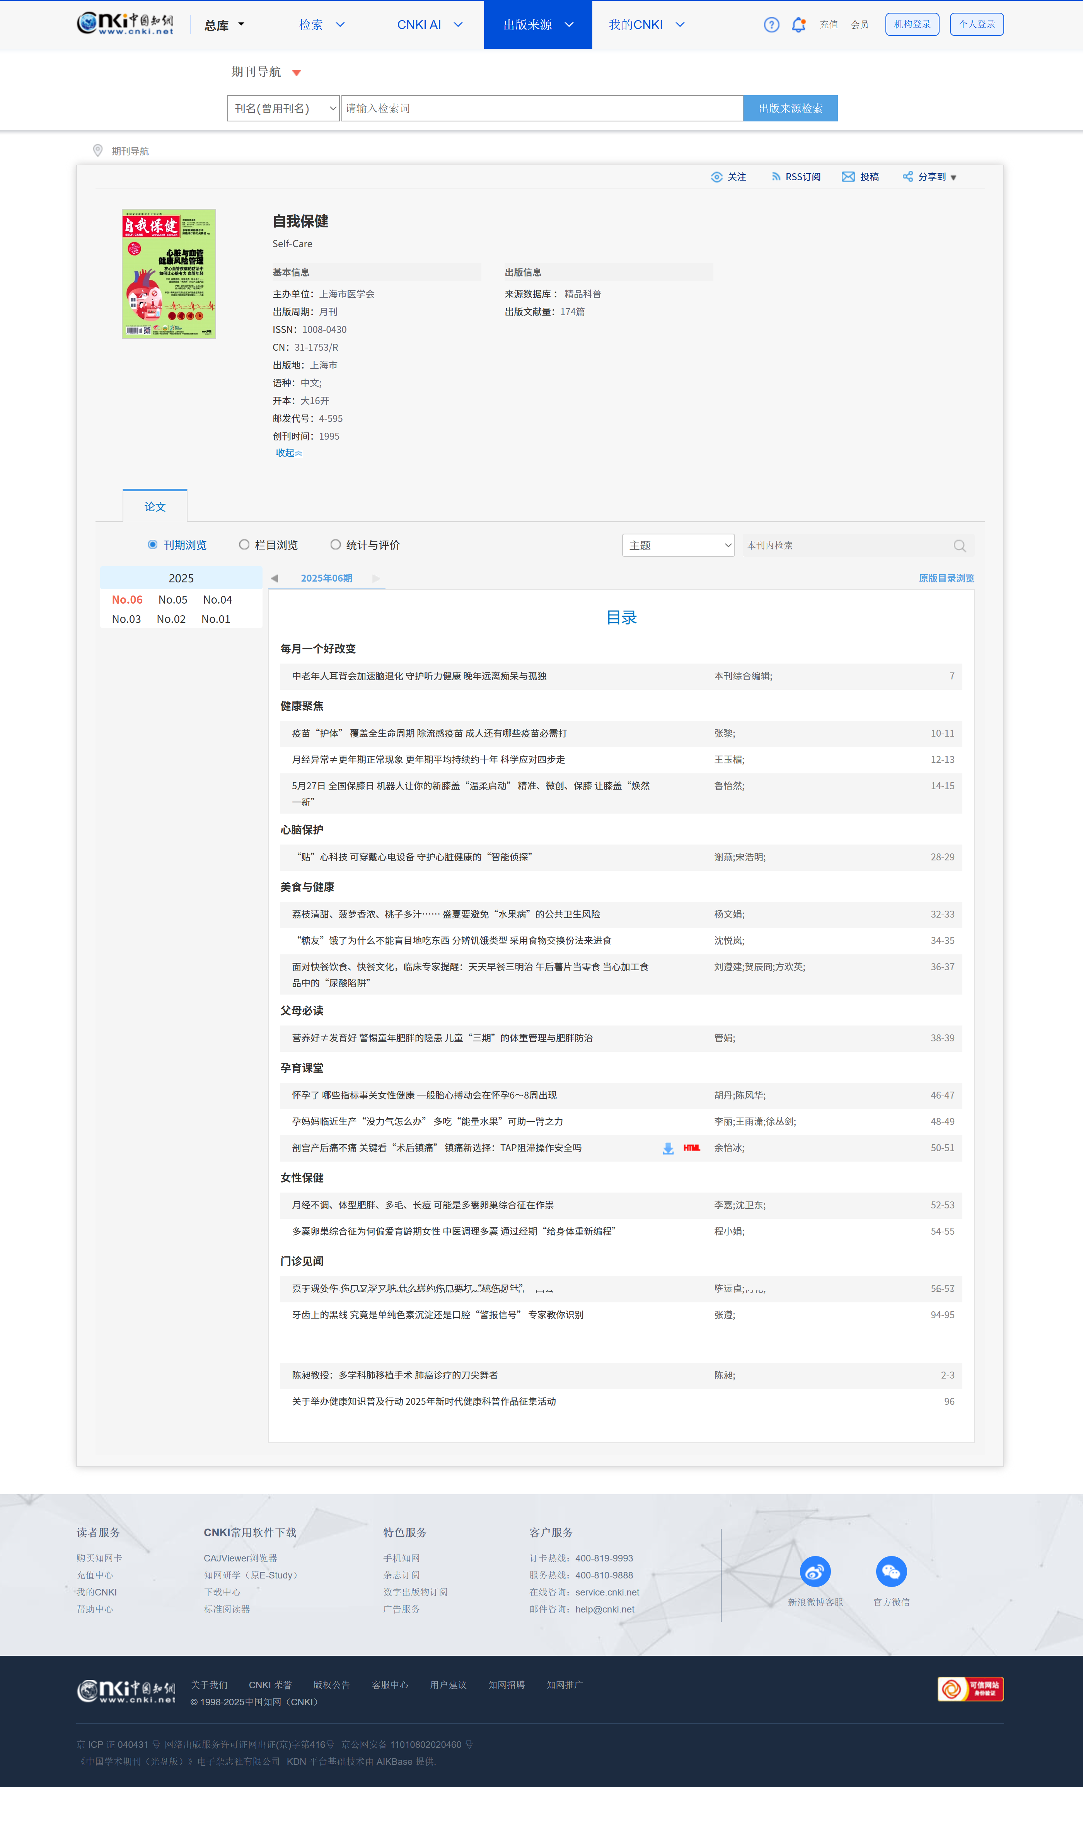Download the TAP阻滞 article via arrow icon

pos(668,1148)
